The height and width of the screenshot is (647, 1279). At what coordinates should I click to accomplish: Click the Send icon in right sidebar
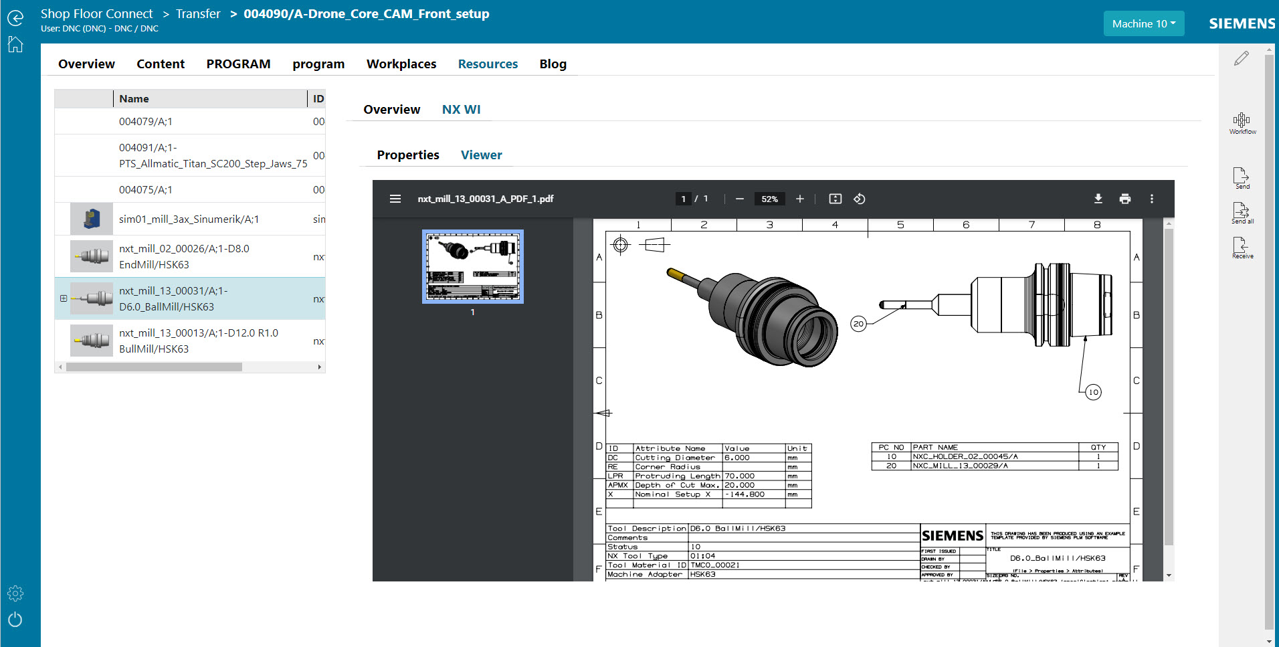pyautogui.click(x=1242, y=175)
